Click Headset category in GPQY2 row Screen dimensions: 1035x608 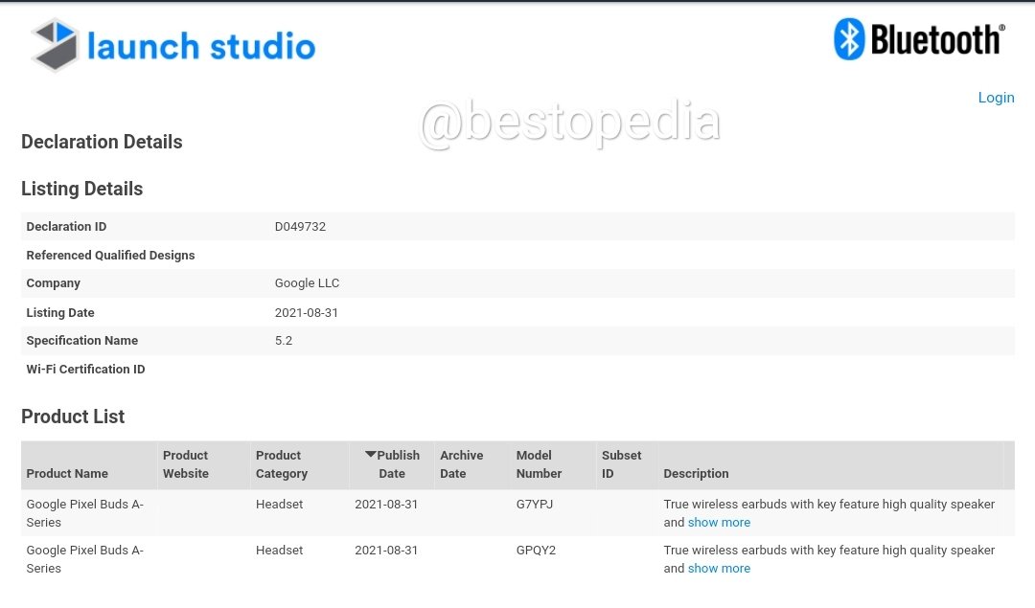click(x=279, y=550)
